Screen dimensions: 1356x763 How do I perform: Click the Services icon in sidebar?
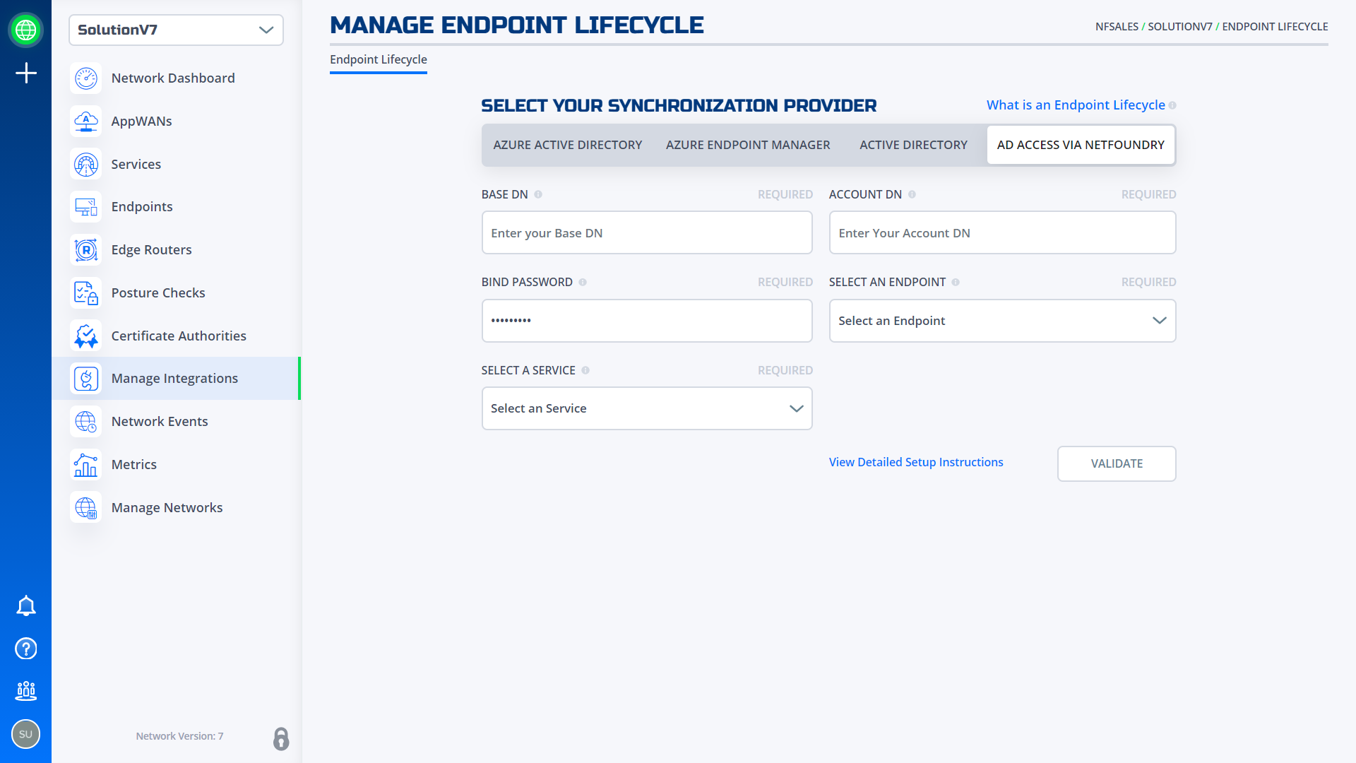coord(86,165)
